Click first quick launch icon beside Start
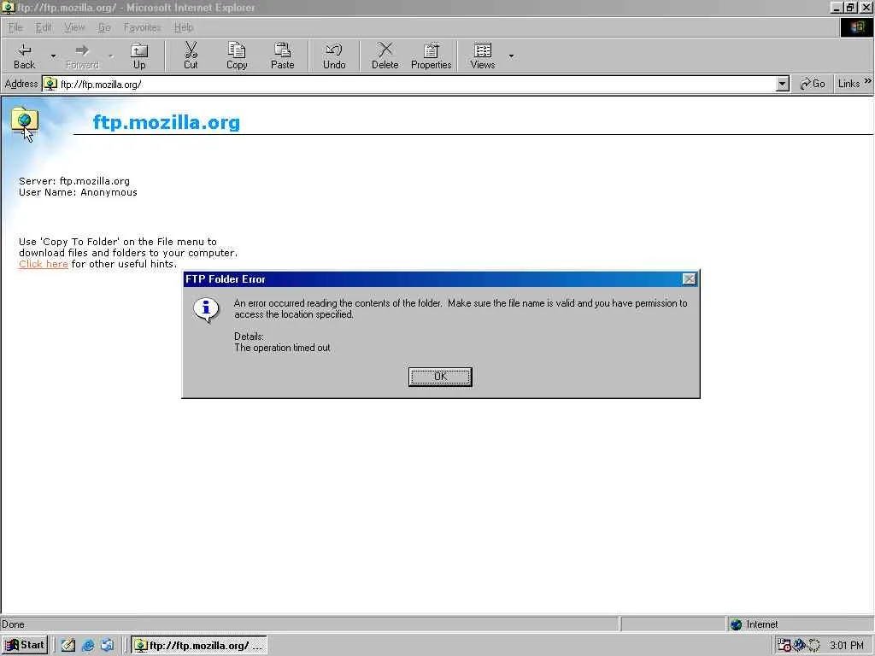Screen dimensions: 875x656 [68, 646]
